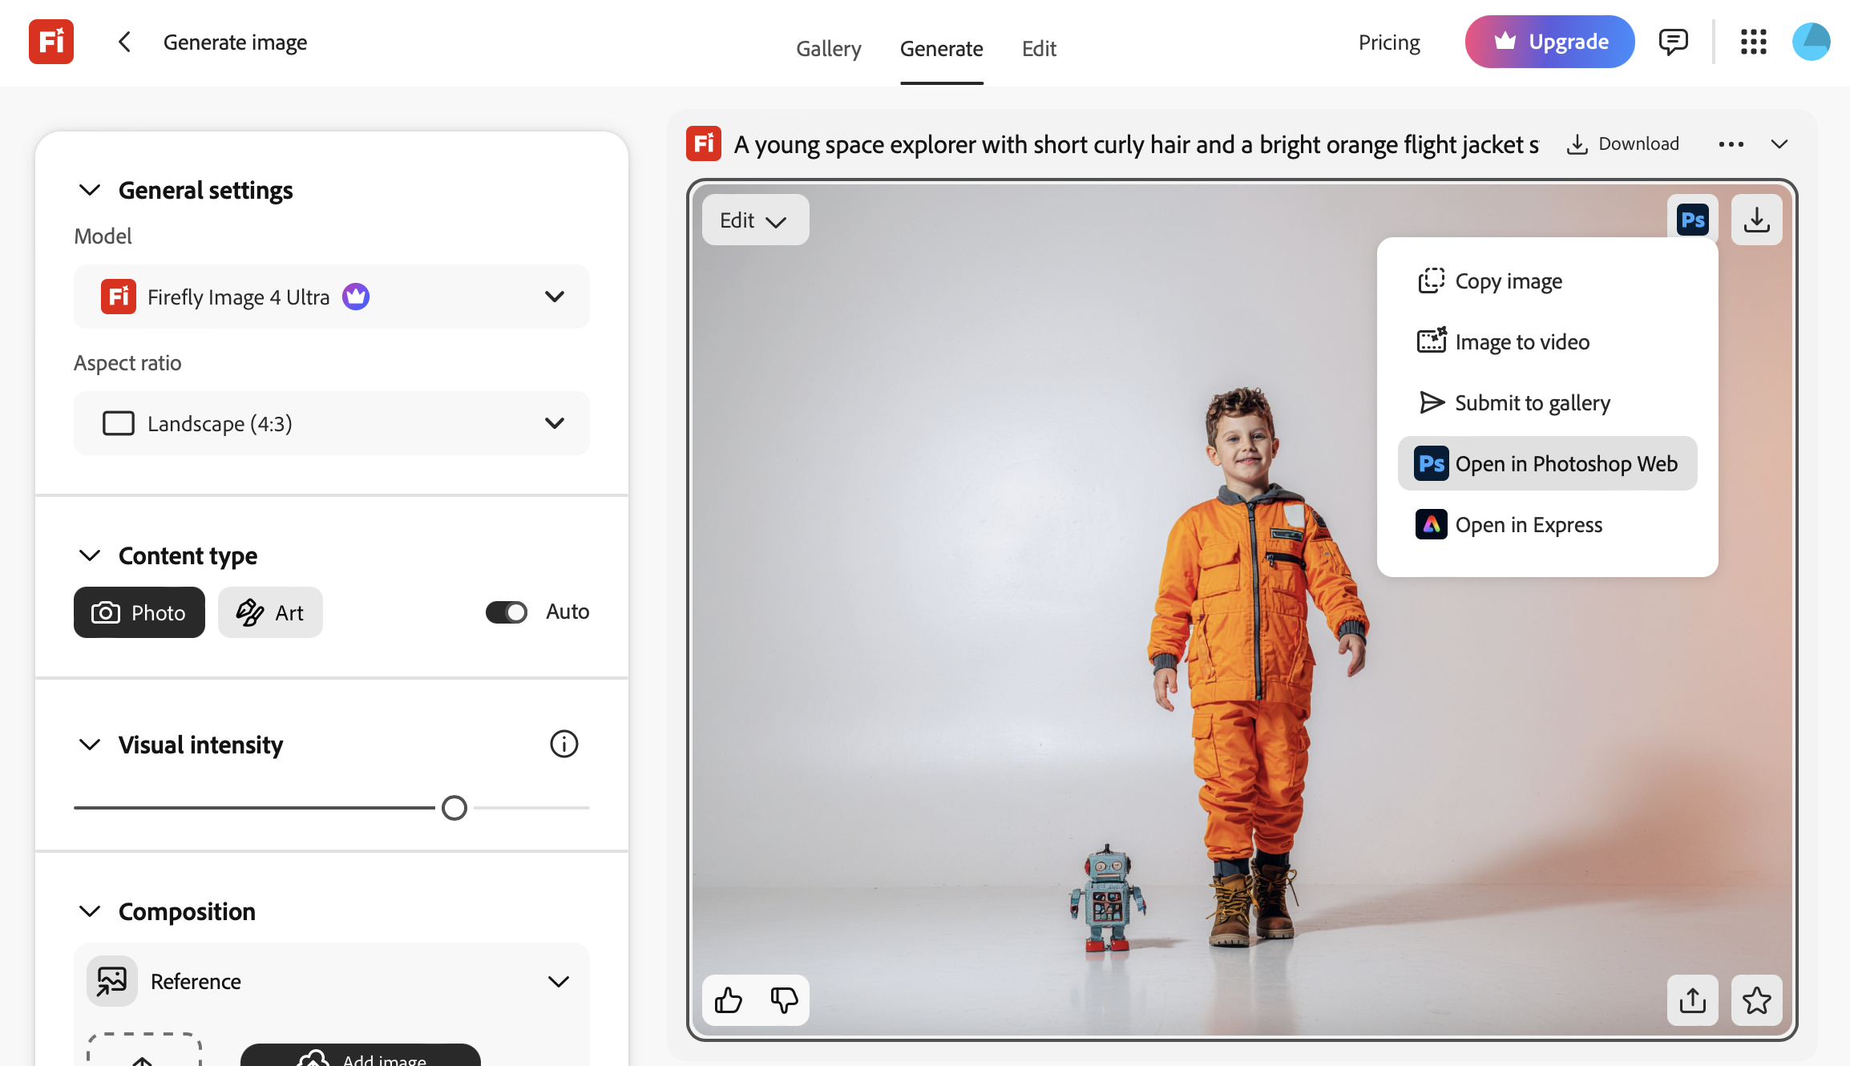Screen dimensions: 1850x1066
Task: Go back using the left arrow
Action: click(124, 42)
